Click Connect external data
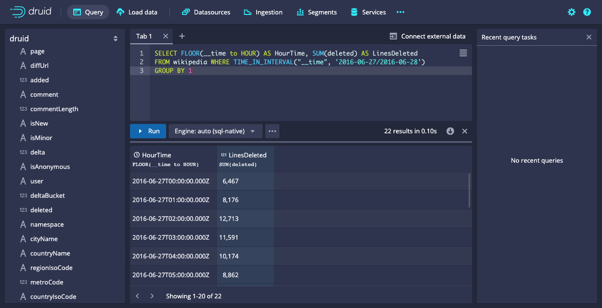The image size is (602, 308). (428, 36)
